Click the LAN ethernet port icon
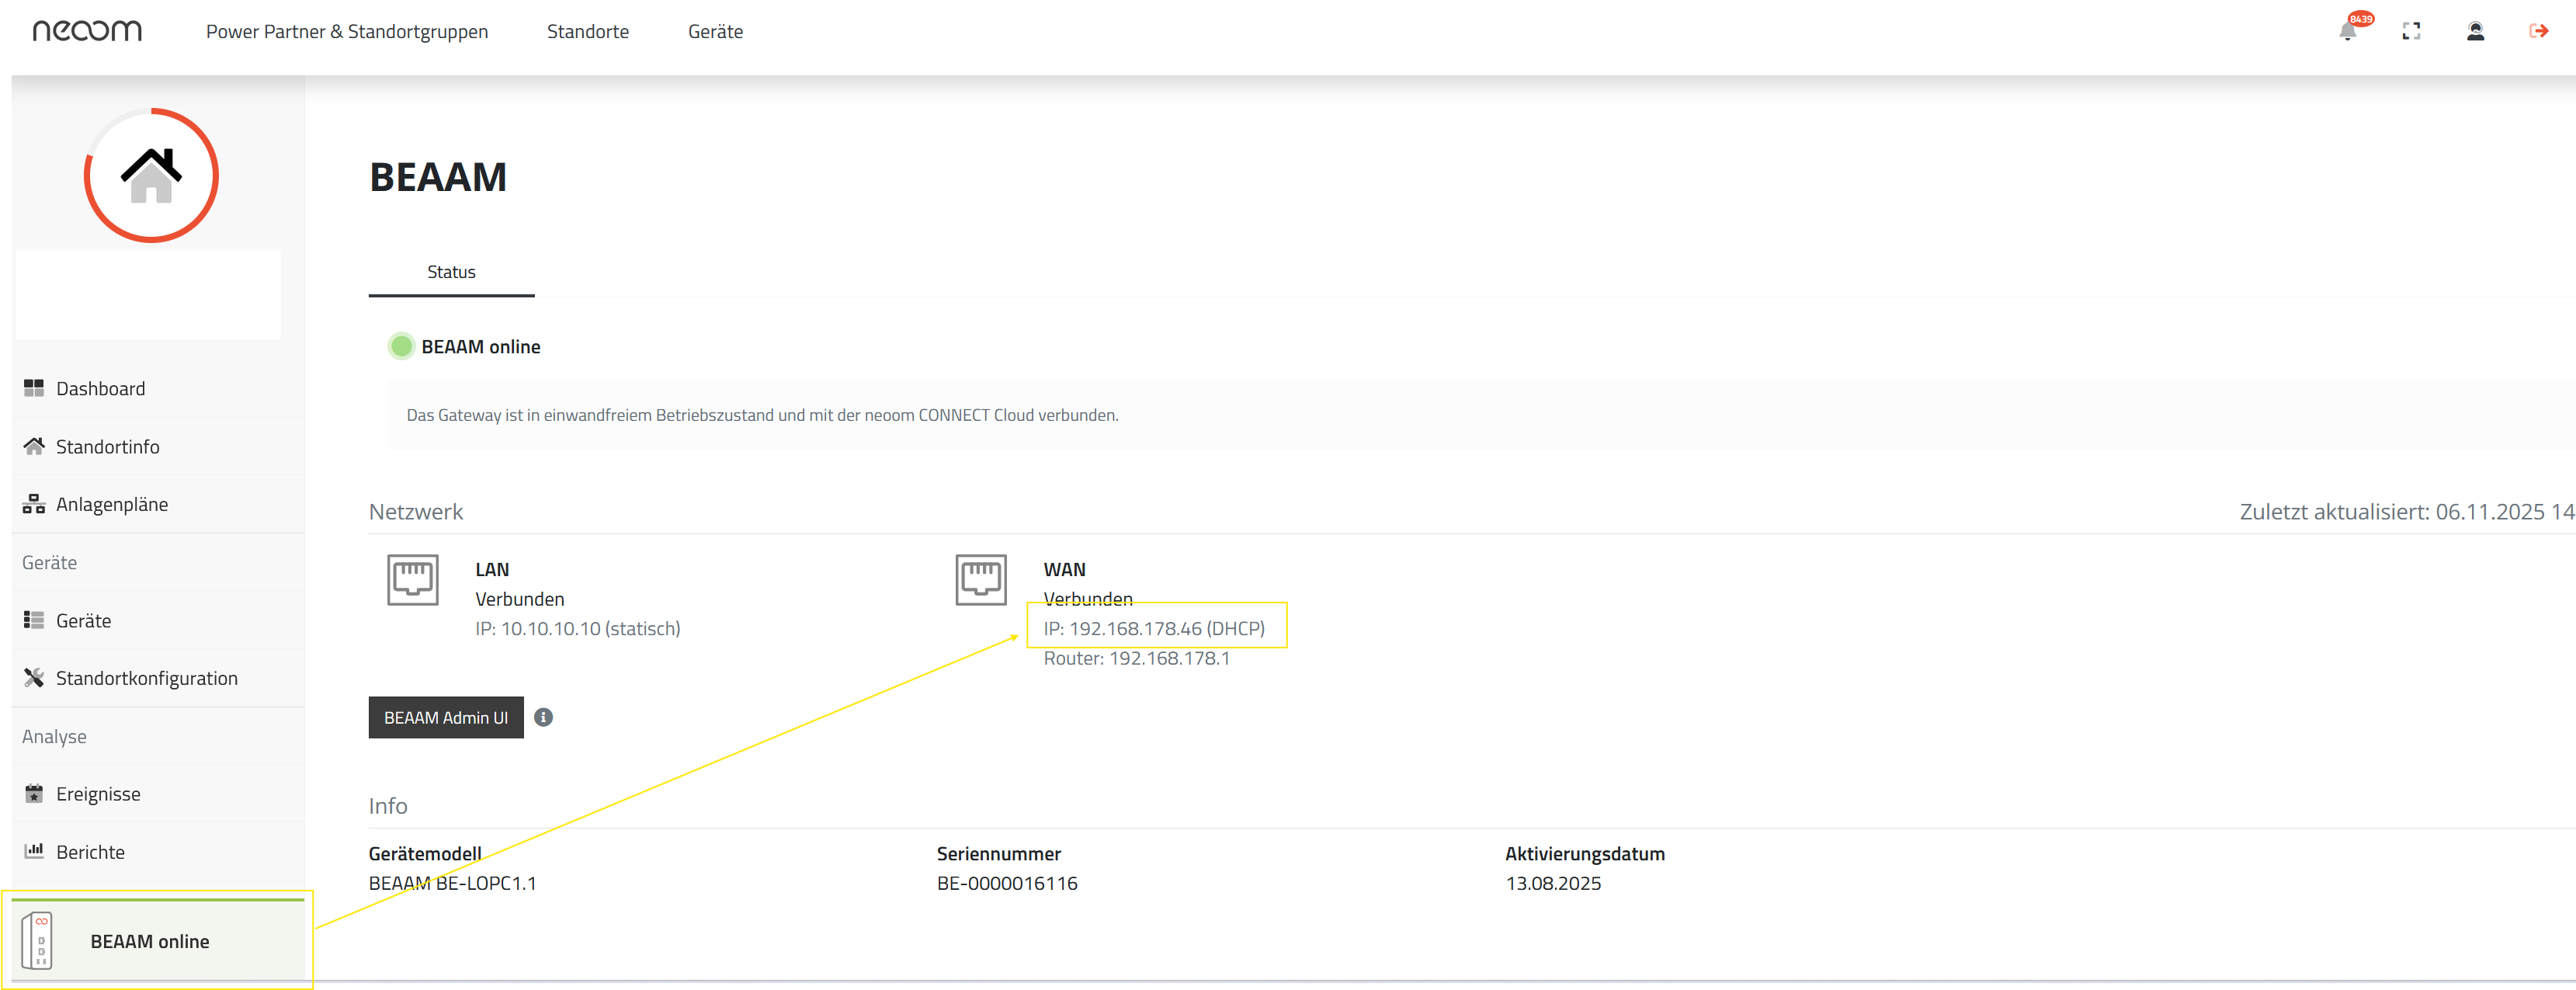This screenshot has height=990, width=2576. click(x=412, y=580)
